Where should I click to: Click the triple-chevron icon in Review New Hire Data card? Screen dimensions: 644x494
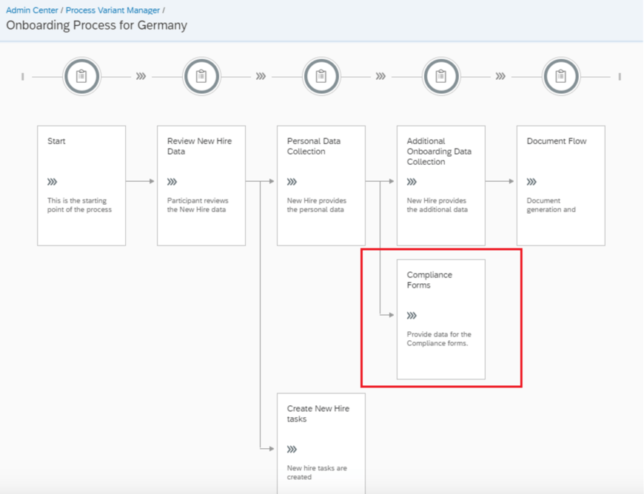click(x=172, y=182)
